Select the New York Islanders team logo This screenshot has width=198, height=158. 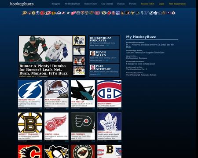(114, 13)
